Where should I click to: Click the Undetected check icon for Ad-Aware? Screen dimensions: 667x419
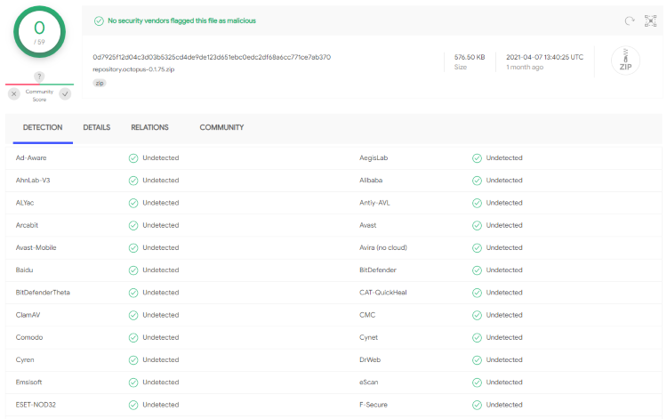pyautogui.click(x=133, y=157)
